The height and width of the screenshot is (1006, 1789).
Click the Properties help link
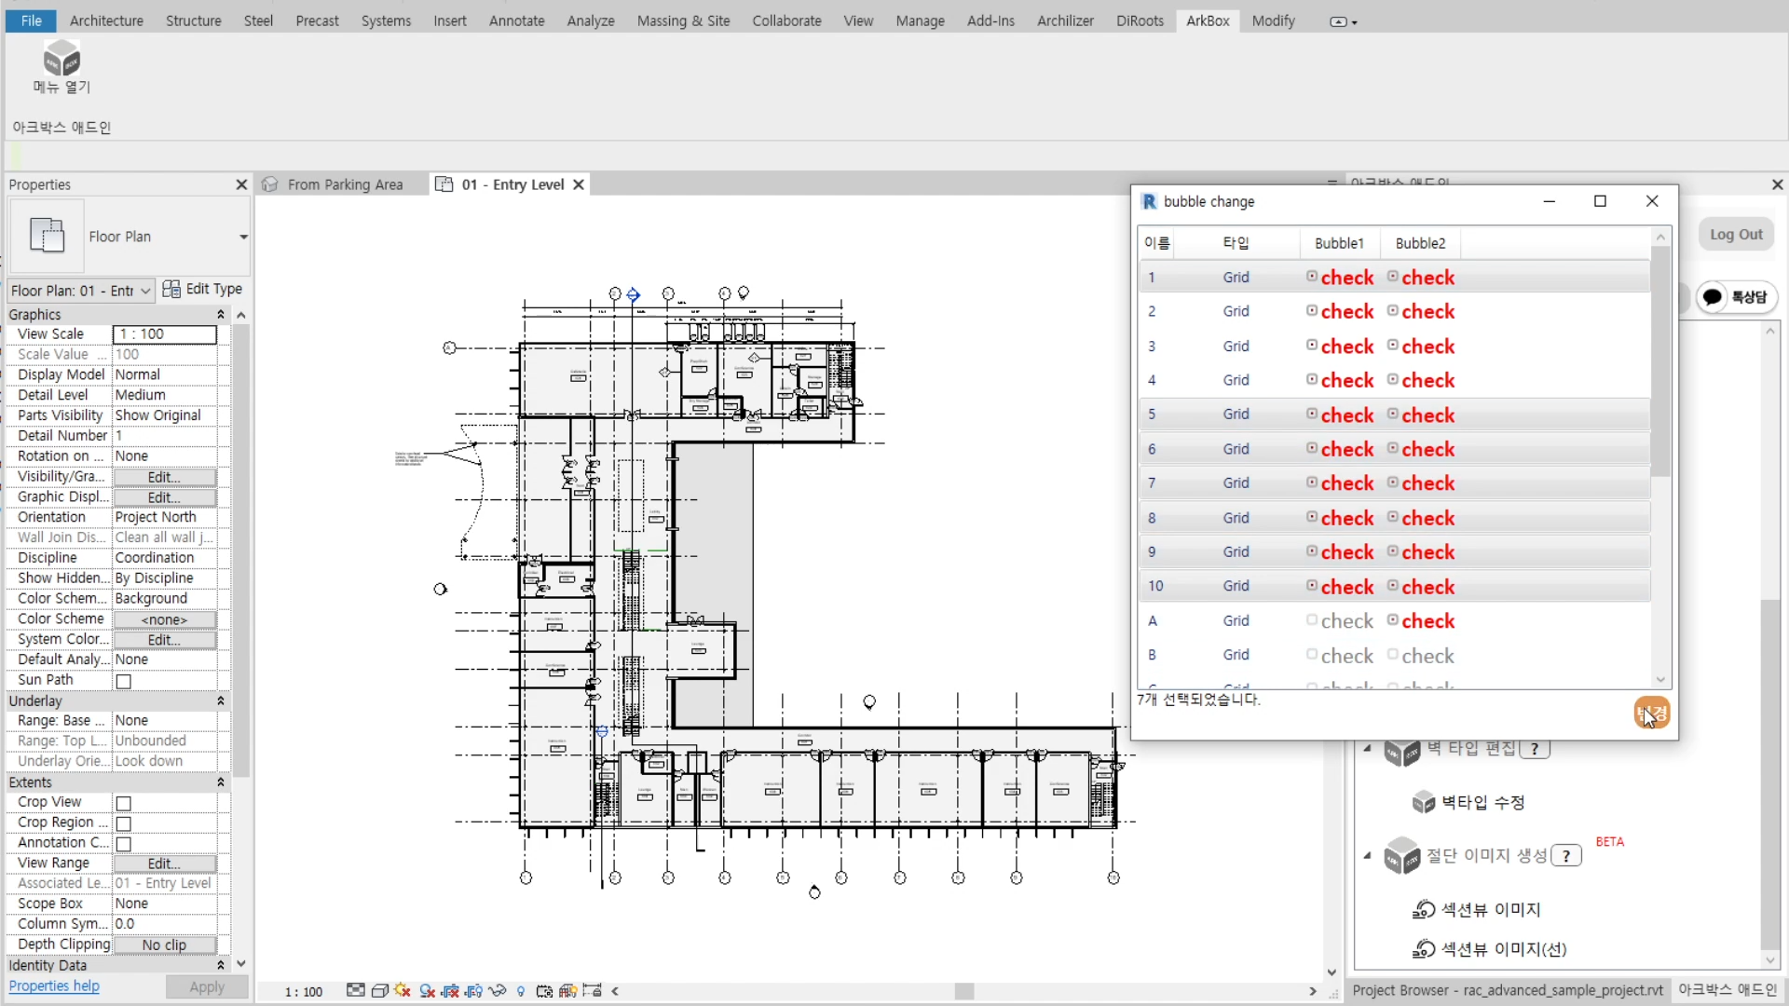point(54,986)
